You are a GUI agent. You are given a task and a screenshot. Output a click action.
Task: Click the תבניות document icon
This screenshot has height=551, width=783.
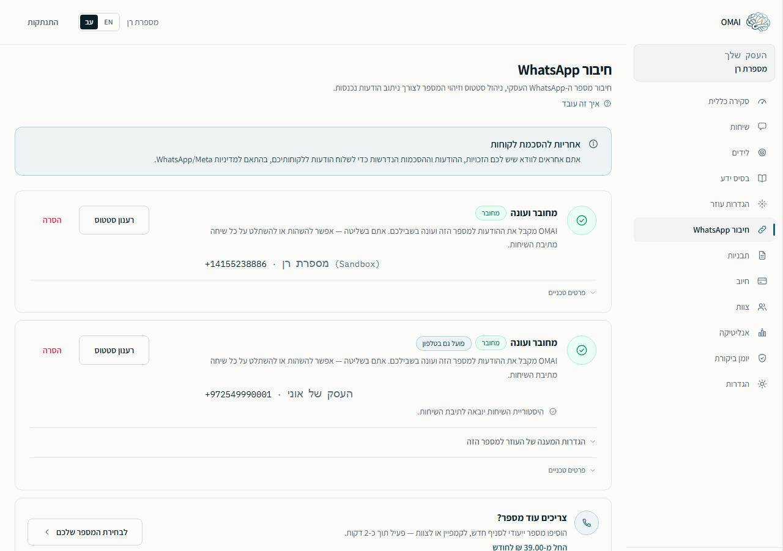click(762, 255)
